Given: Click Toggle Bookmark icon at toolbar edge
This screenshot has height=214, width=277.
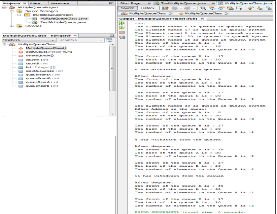Looking at the screenshot, I should click(x=269, y=8).
